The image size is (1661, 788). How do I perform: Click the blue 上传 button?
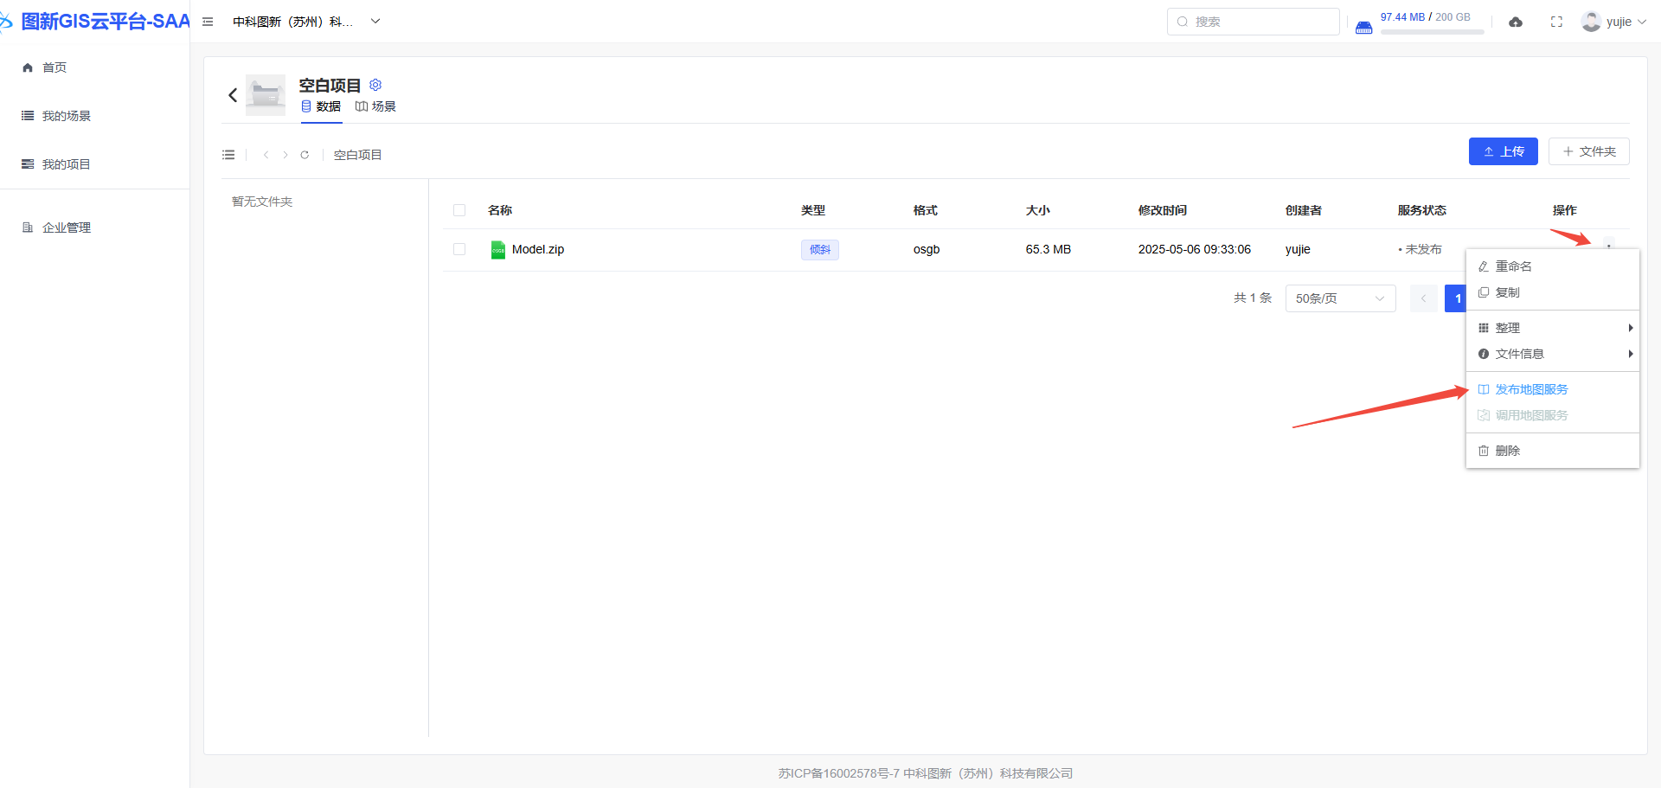(x=1503, y=151)
